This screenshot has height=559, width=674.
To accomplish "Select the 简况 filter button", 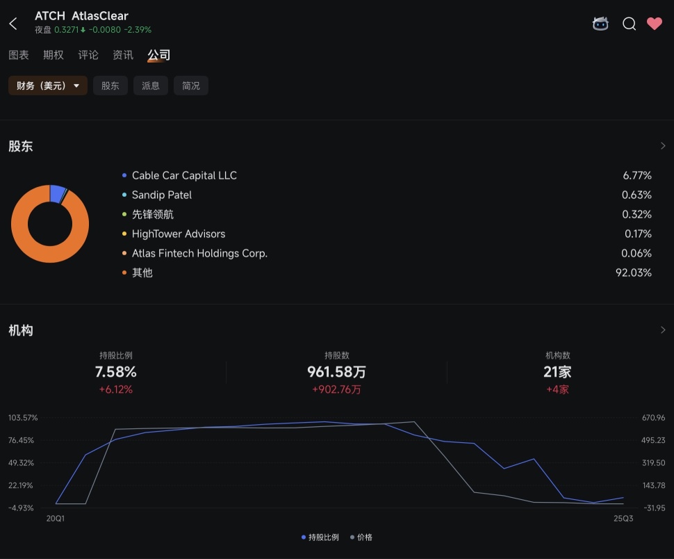I will 191,86.
